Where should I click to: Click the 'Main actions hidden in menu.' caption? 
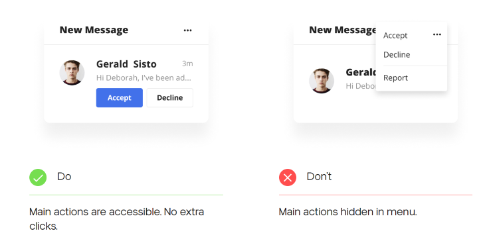coord(347,212)
